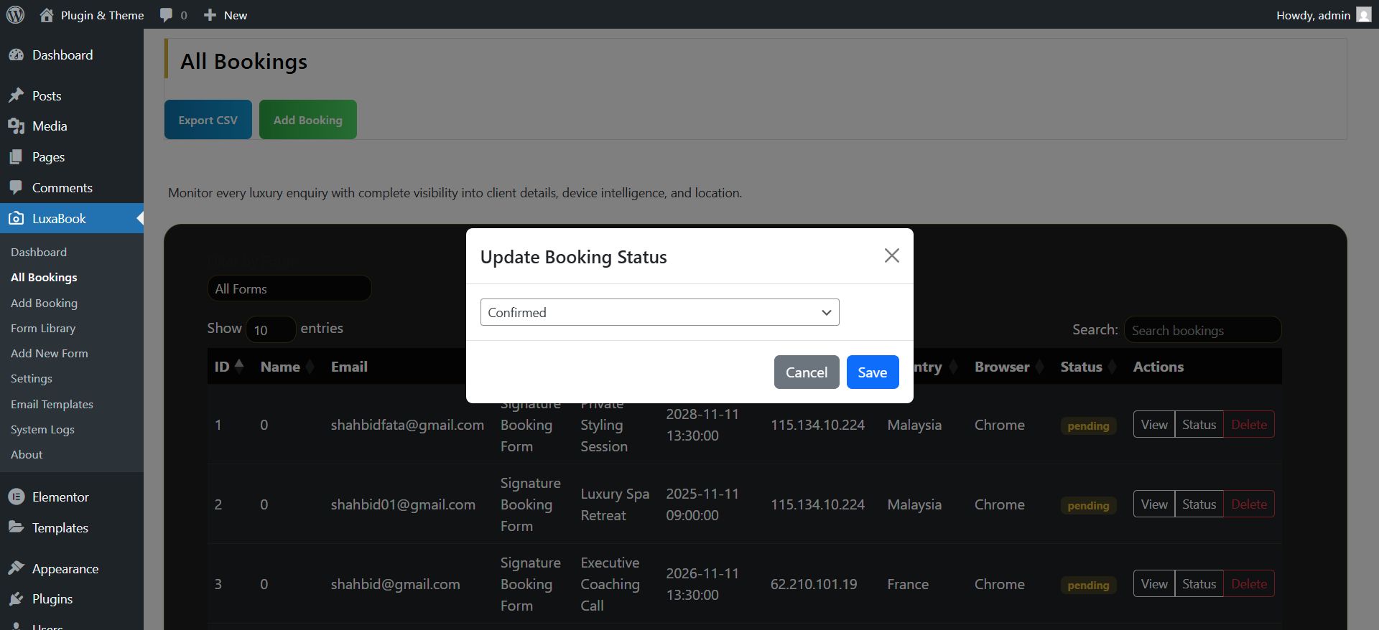This screenshot has width=1379, height=630.
Task: Open LuxaBook Settings submenu item
Action: (x=32, y=379)
